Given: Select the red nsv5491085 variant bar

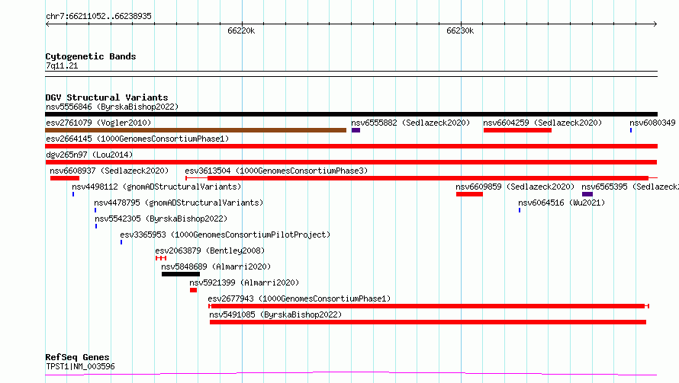Looking at the screenshot, I should [428, 322].
